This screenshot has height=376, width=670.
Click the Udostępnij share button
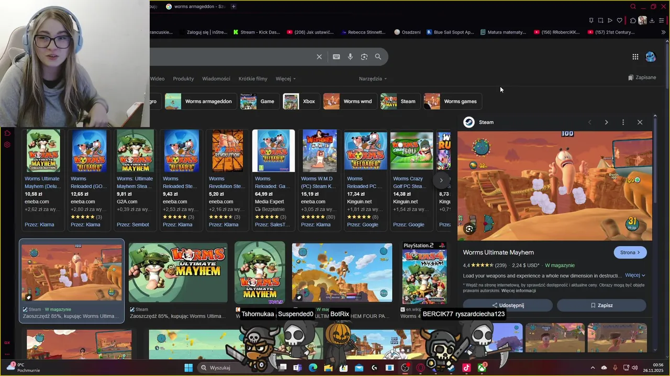508,305
